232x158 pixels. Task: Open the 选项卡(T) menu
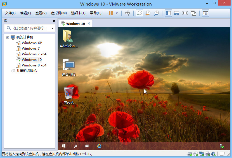(78, 13)
